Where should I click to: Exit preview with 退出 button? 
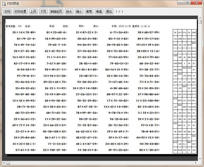[x=109, y=11]
